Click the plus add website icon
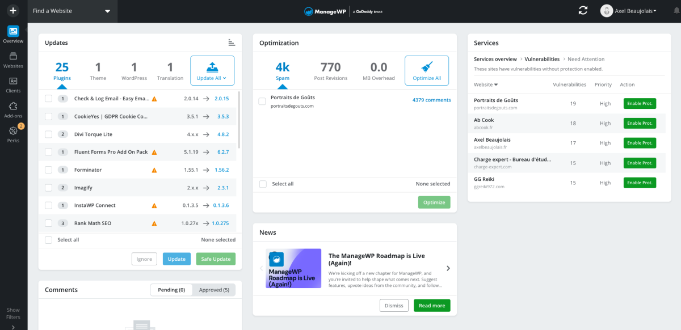 click(x=13, y=11)
